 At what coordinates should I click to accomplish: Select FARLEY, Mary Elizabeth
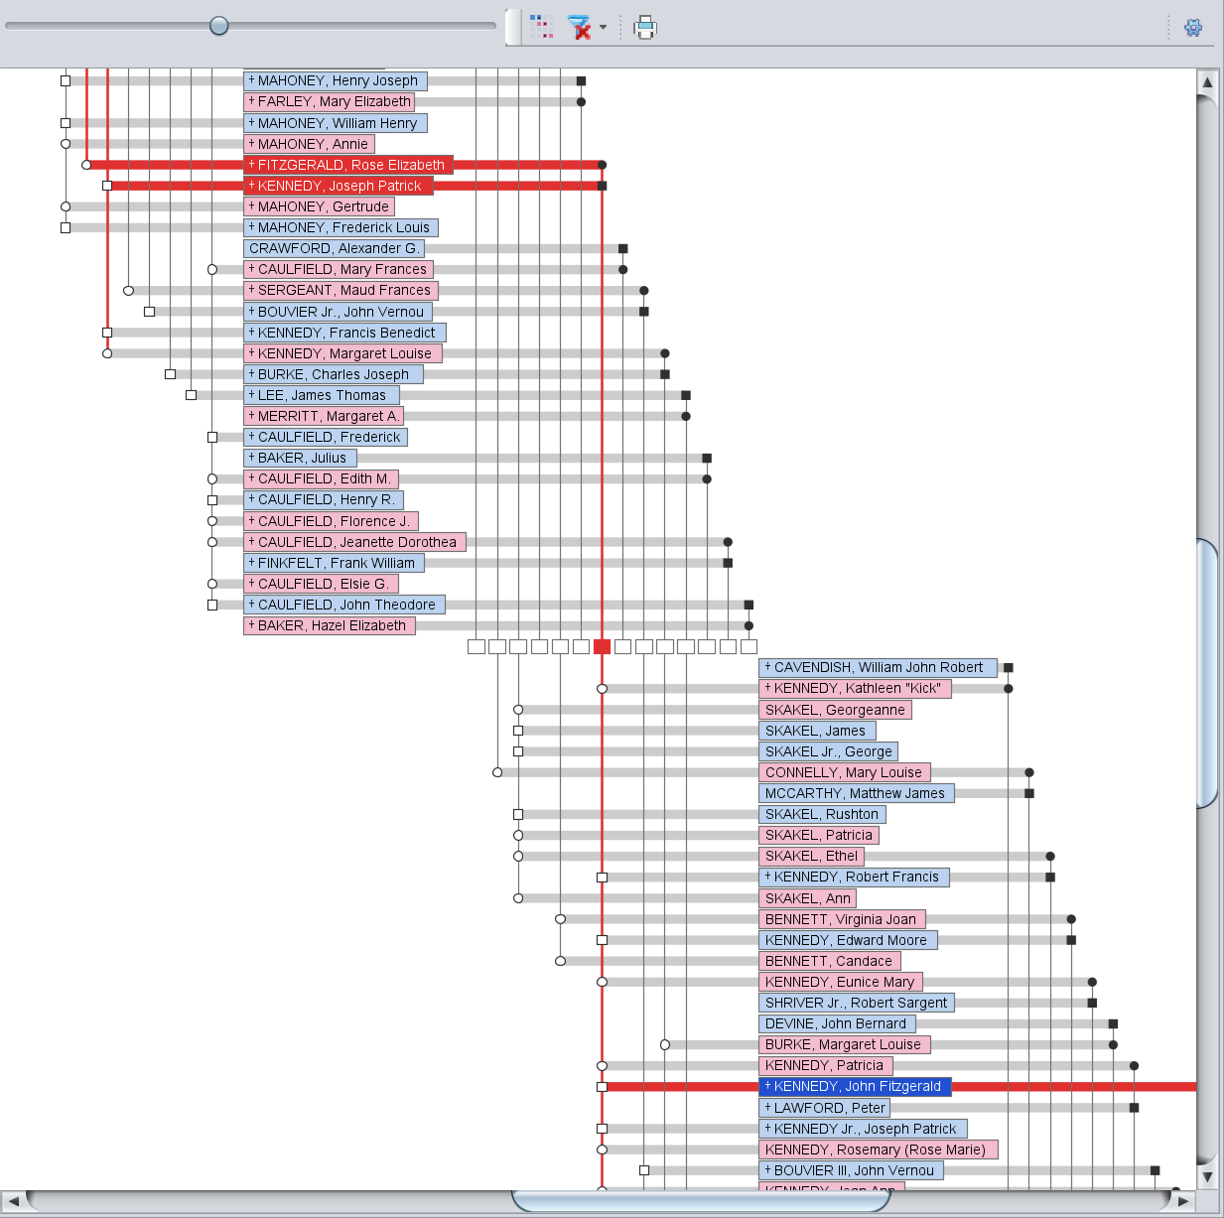(329, 101)
